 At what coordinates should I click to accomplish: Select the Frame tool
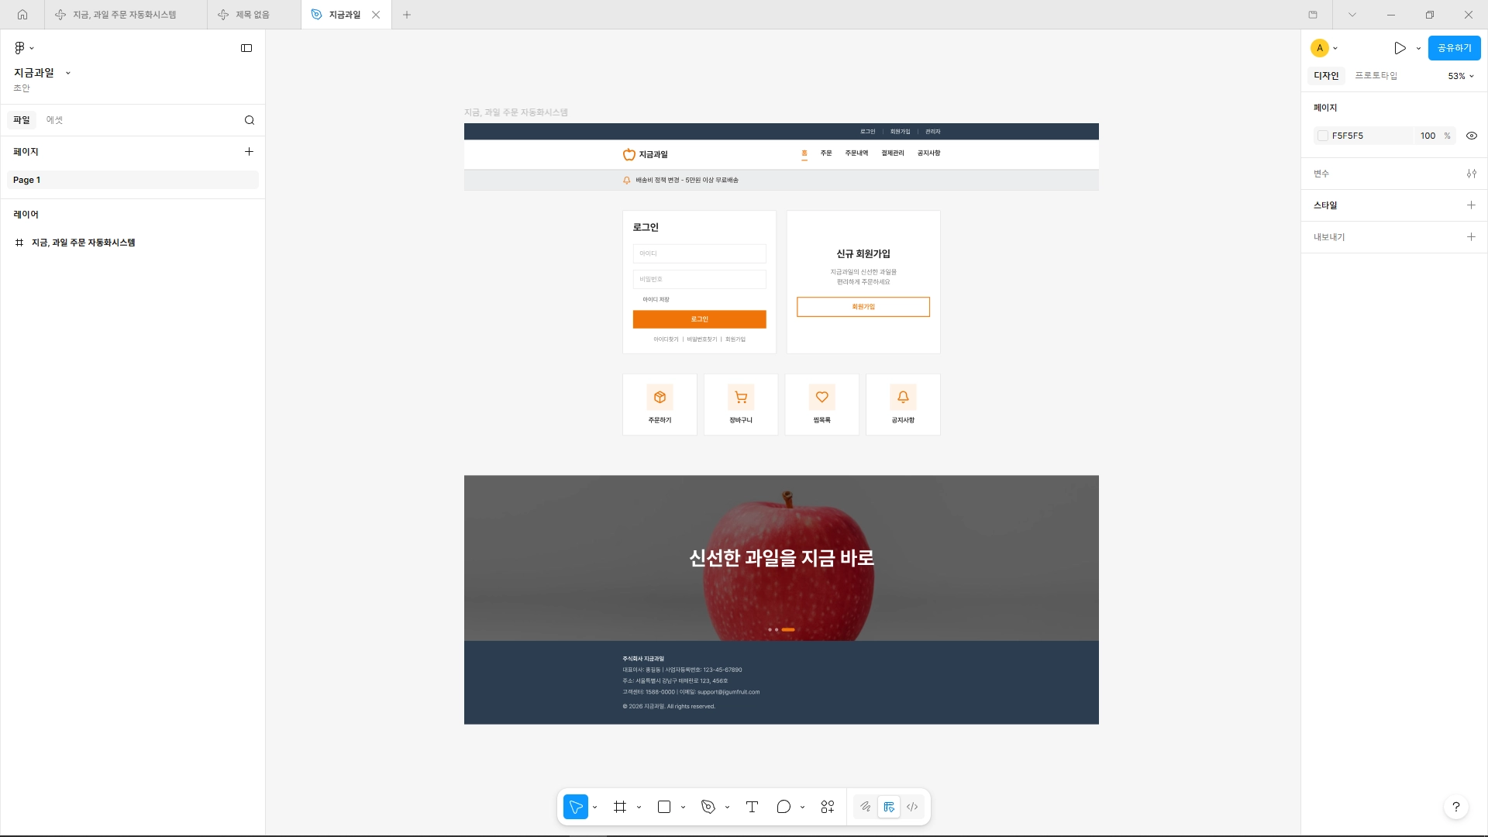(620, 807)
